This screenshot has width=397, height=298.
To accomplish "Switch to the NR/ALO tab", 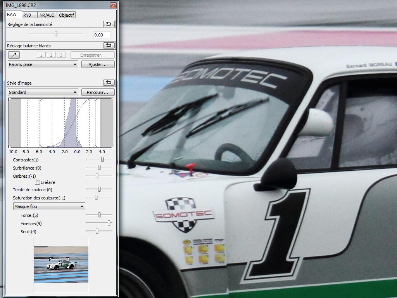I will [47, 15].
